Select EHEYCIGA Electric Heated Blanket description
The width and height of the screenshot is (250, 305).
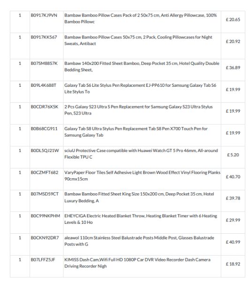click(x=141, y=219)
